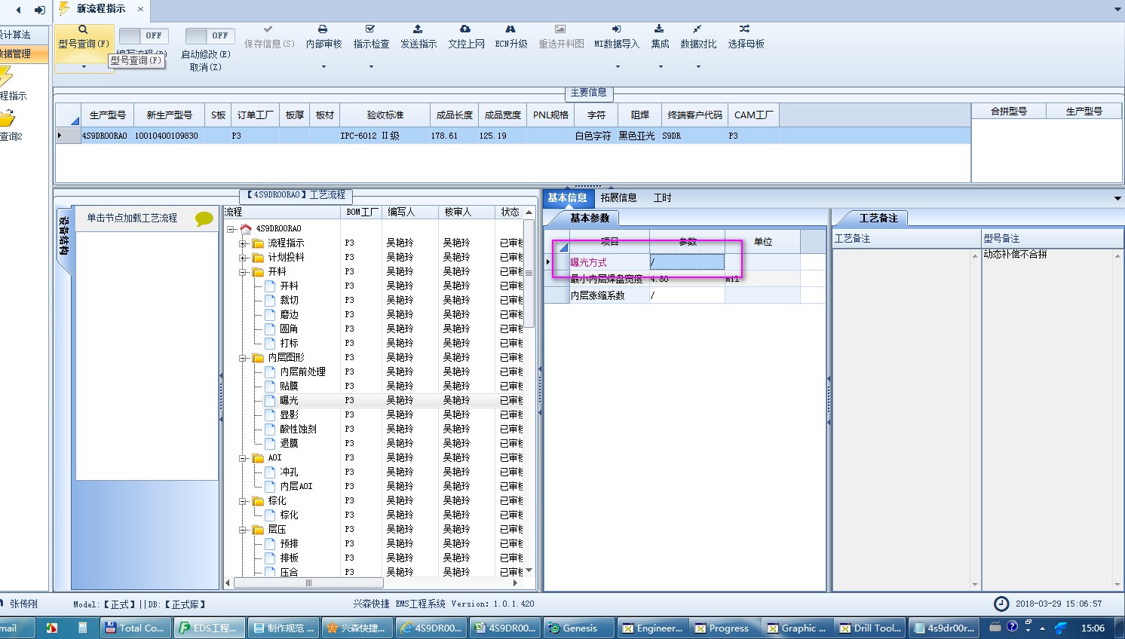This screenshot has width=1125, height=639.
Task: Collapse the 层压 tree folder
Action: pos(244,529)
